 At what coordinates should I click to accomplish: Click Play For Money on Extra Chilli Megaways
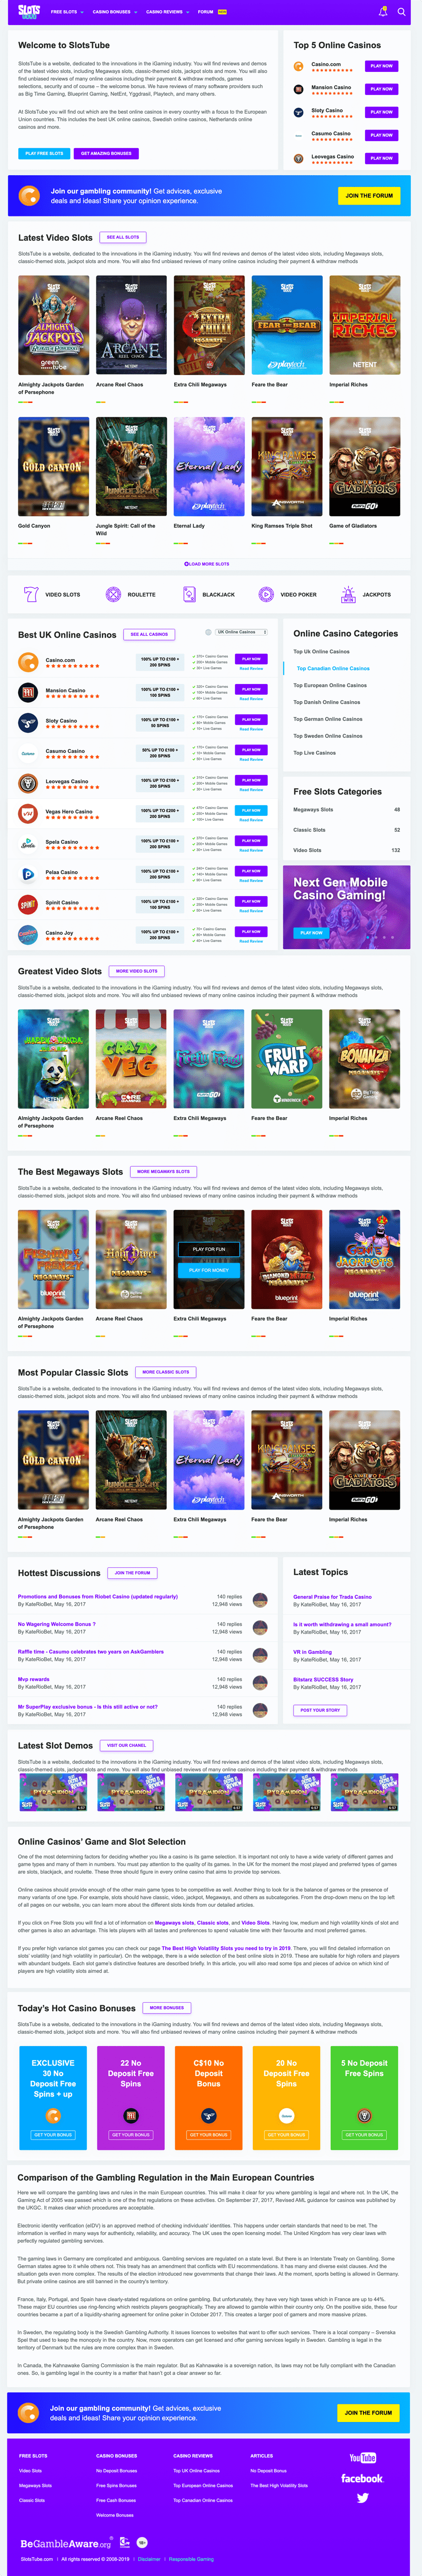coord(209,1270)
